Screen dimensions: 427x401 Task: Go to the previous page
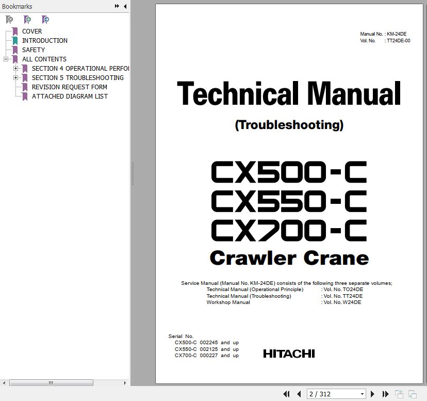299,394
